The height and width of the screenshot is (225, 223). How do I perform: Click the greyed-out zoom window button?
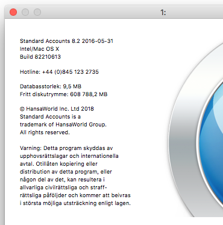pos(37,12)
